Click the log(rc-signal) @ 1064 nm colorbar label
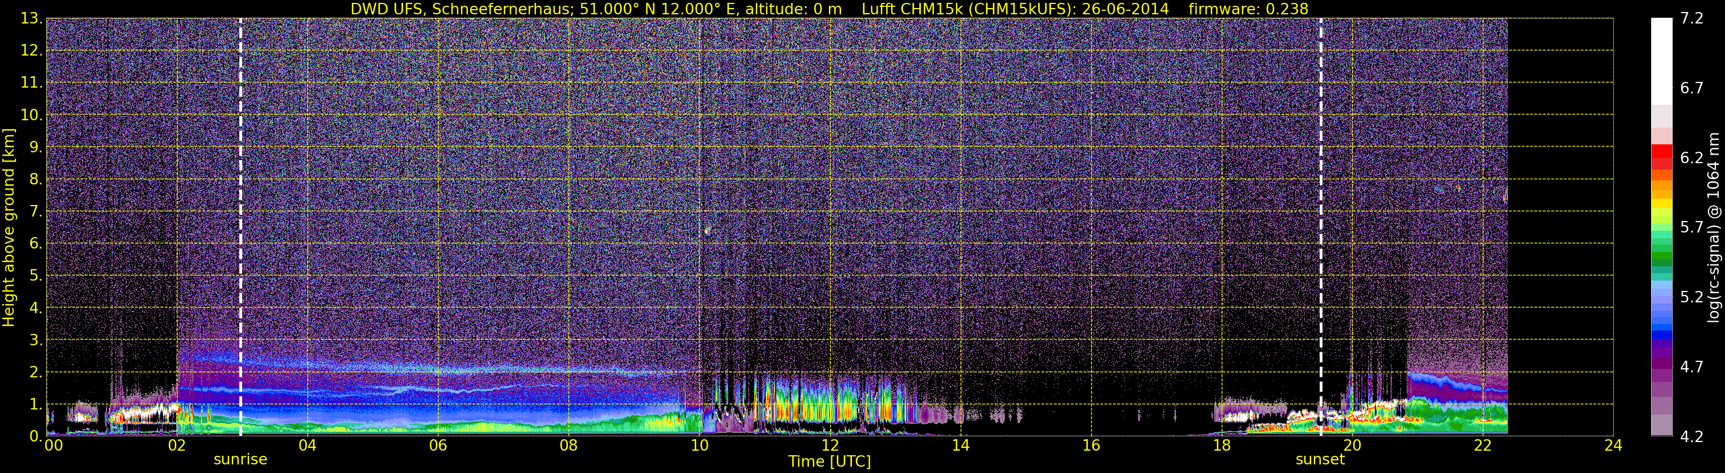This screenshot has width=1725, height=473. tap(1712, 227)
